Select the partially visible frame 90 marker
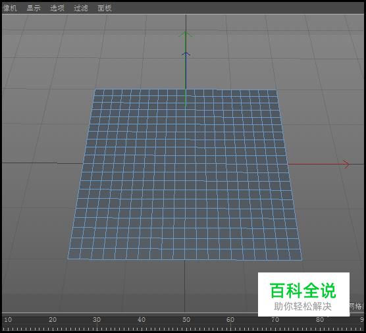Image resolution: width=366 pixels, height=333 pixels. (x=362, y=319)
